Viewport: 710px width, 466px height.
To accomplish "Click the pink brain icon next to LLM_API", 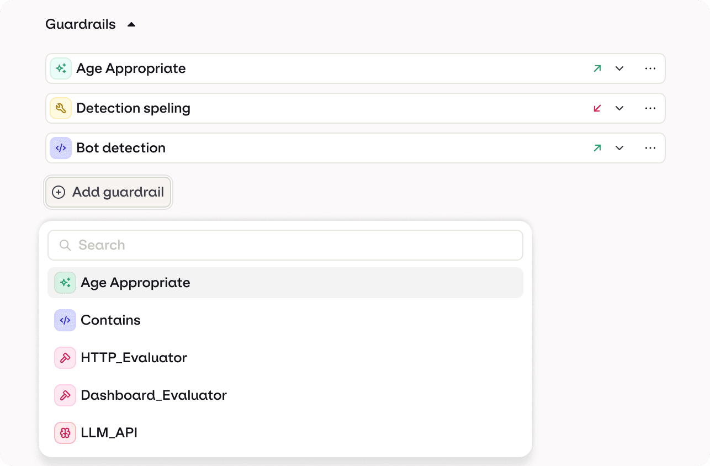I will click(65, 433).
